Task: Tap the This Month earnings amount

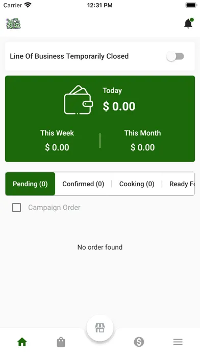Action: (x=143, y=148)
